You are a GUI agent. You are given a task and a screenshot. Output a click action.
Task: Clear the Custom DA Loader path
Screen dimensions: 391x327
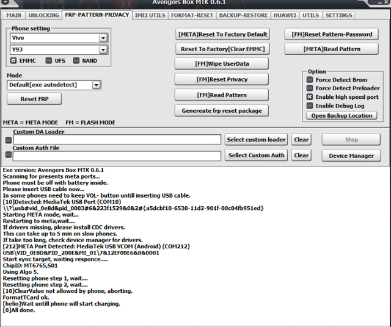click(301, 140)
